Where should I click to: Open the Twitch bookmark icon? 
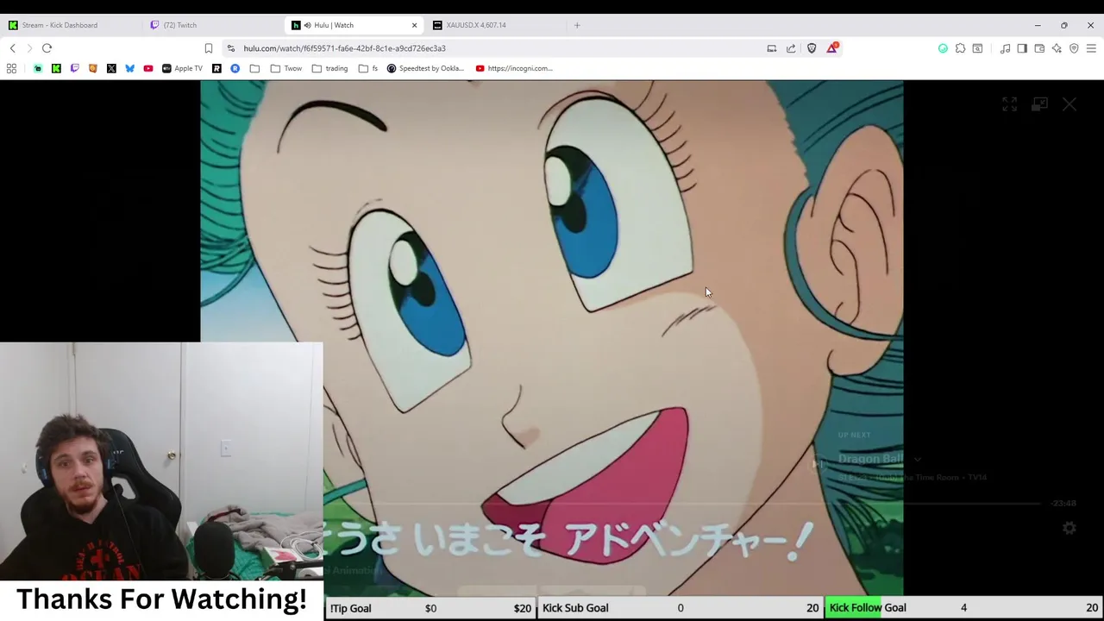point(74,68)
